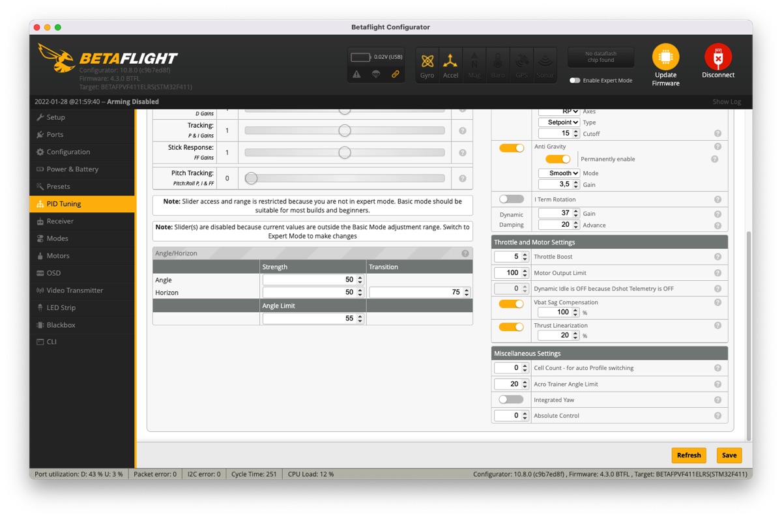Click help icon for Integrated Yaw
This screenshot has height=518, width=782.
tap(717, 400)
